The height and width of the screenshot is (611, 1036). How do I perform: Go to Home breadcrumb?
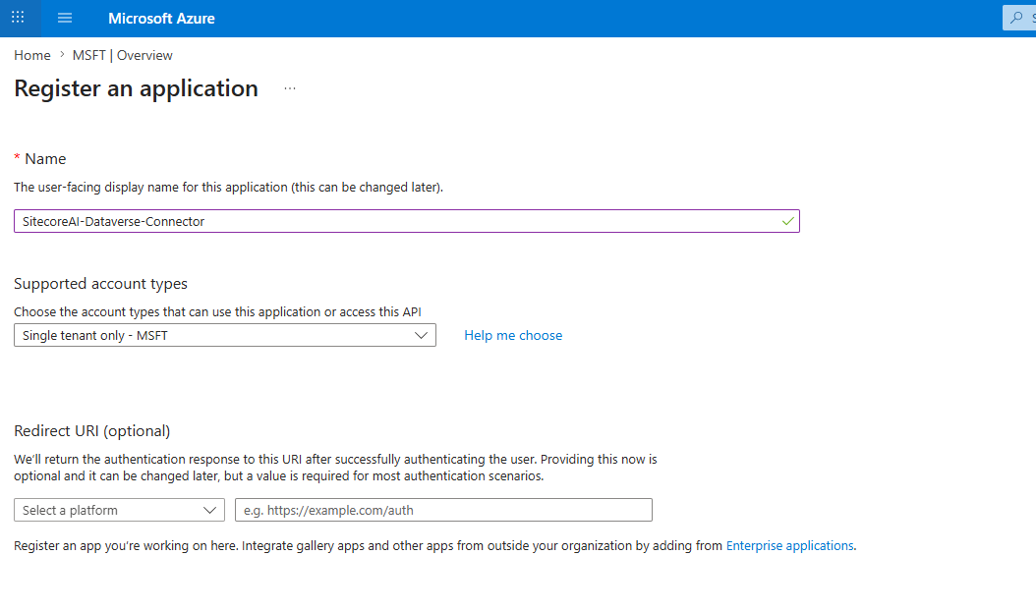(x=32, y=55)
